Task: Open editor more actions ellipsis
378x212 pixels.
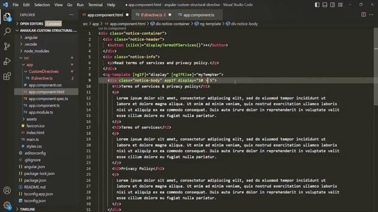Action: (x=371, y=15)
